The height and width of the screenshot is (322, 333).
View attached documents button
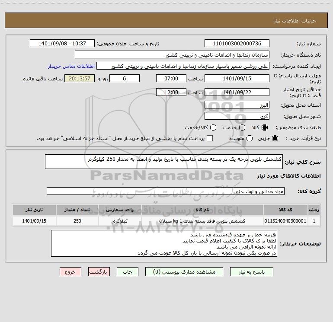click(184, 272)
